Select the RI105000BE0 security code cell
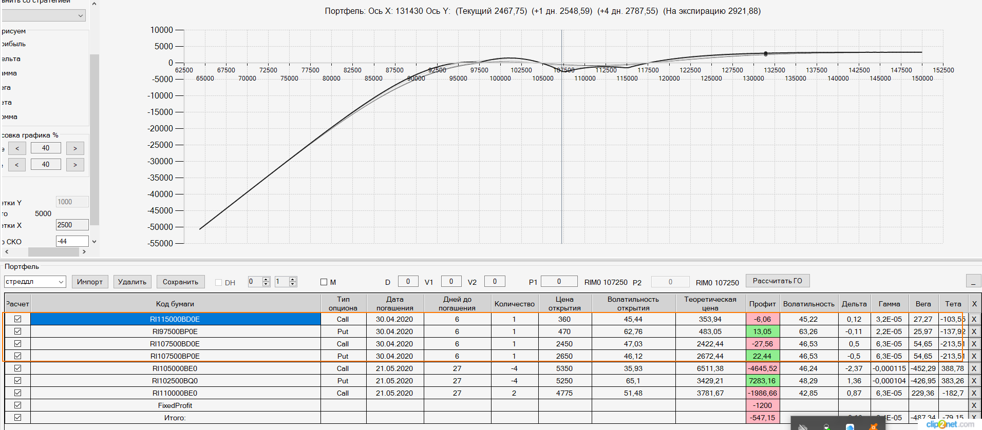This screenshot has height=430, width=982. (175, 368)
